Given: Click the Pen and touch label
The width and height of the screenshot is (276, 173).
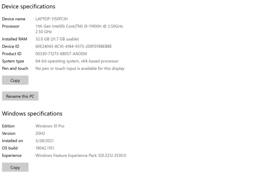Looking at the screenshot, I should pos(15,68).
